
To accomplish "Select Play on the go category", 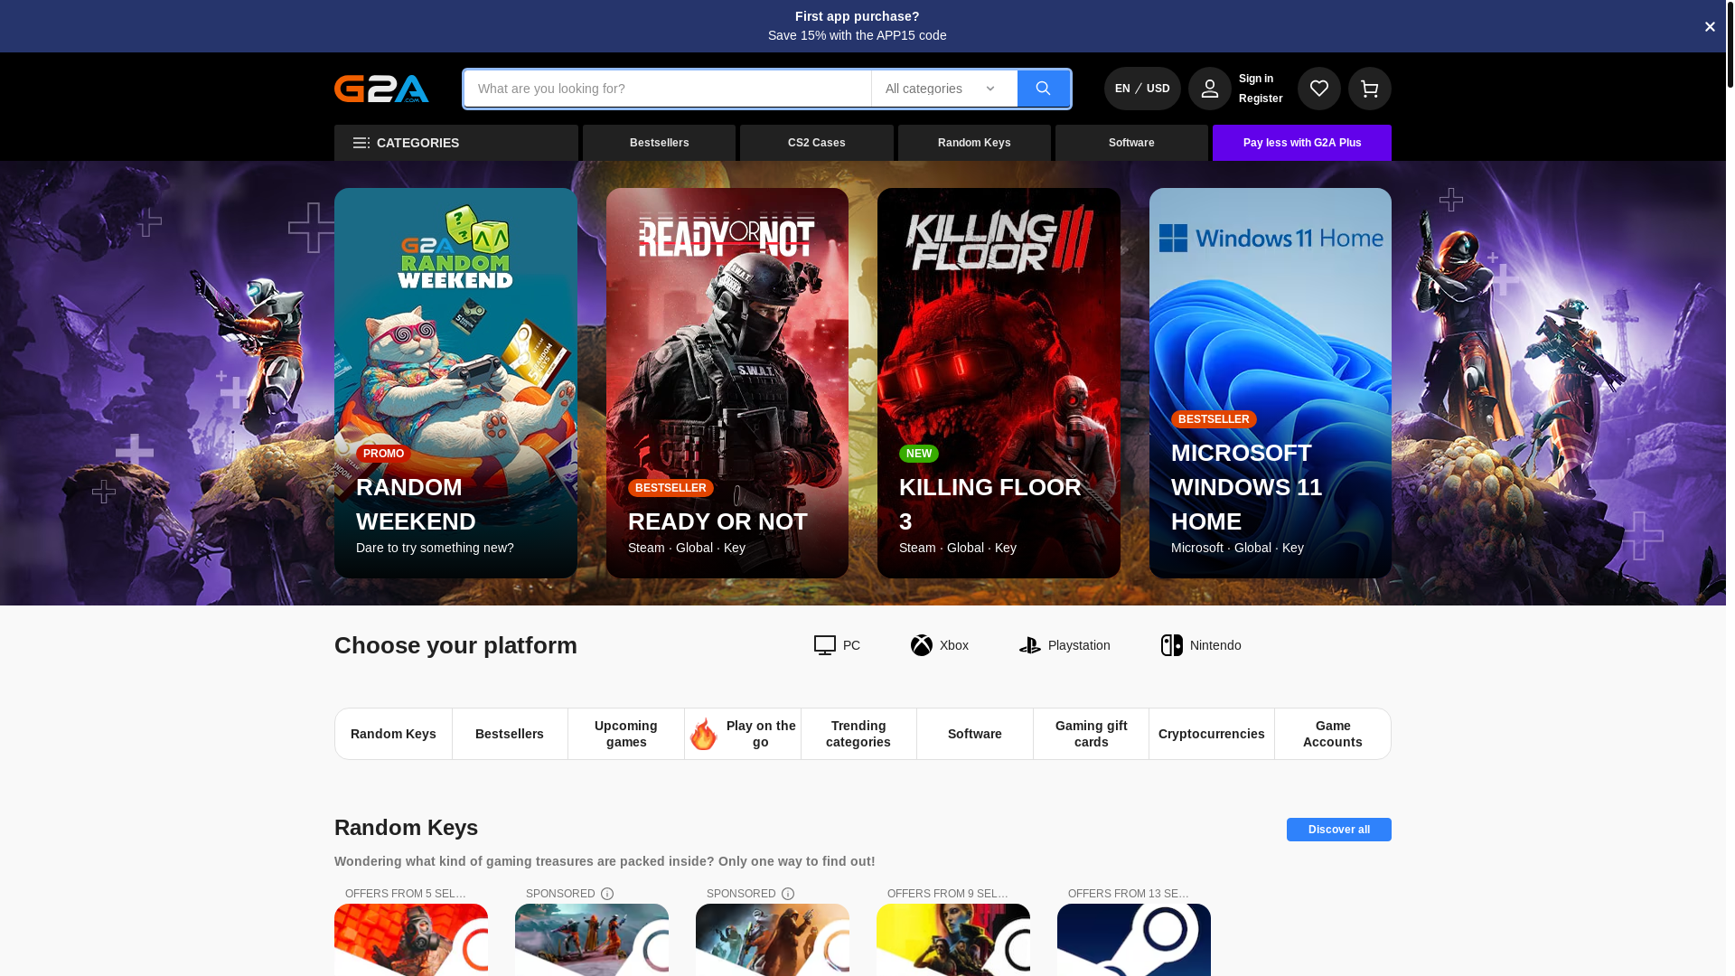I will click(743, 734).
